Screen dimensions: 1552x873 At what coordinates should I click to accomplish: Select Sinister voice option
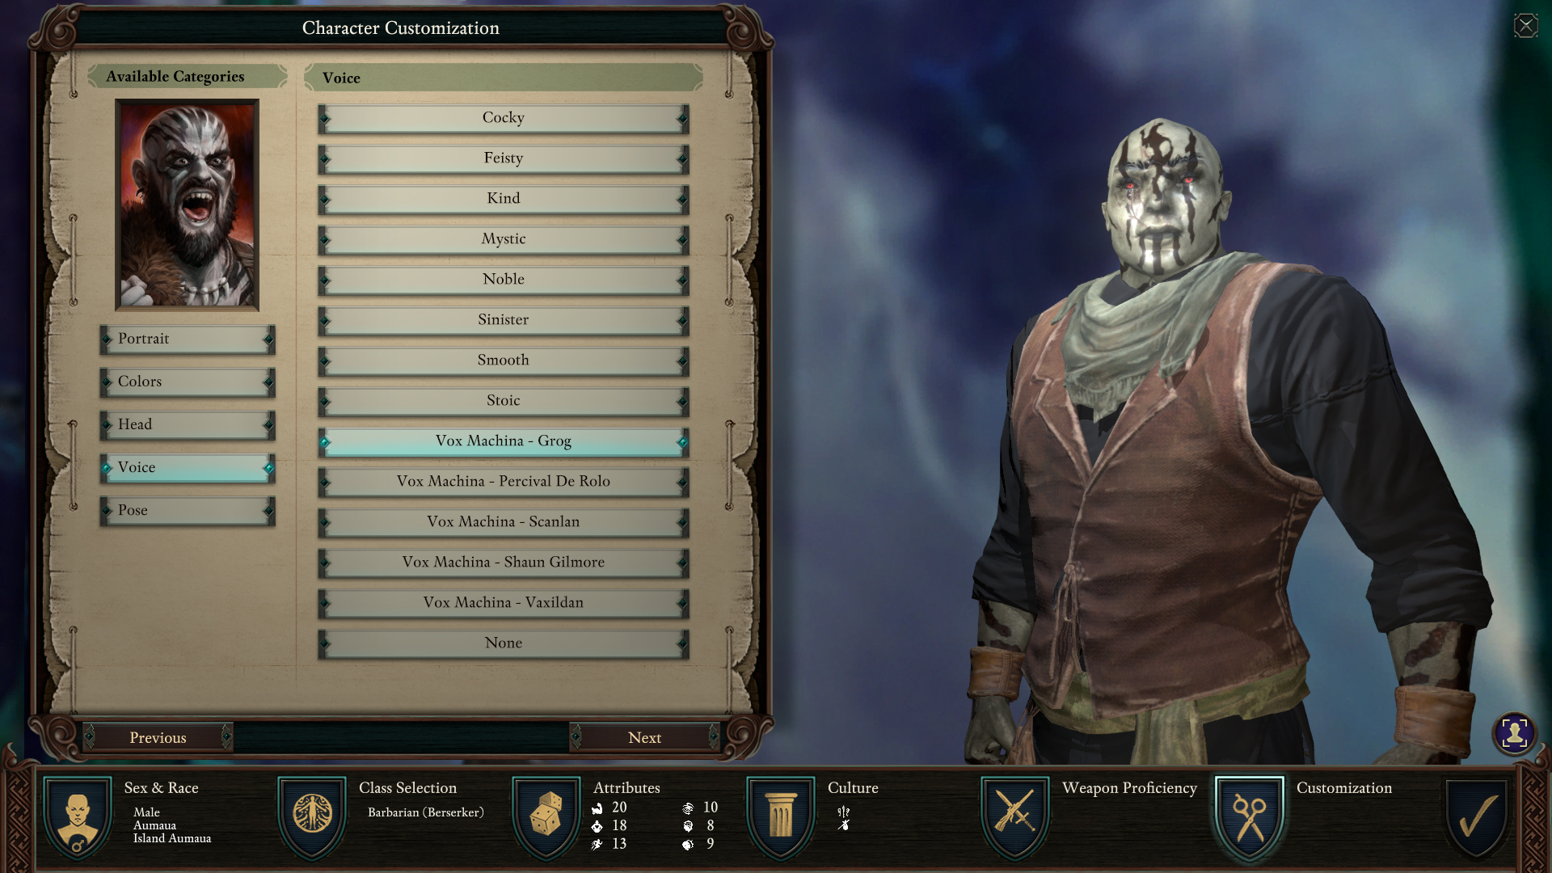point(502,318)
